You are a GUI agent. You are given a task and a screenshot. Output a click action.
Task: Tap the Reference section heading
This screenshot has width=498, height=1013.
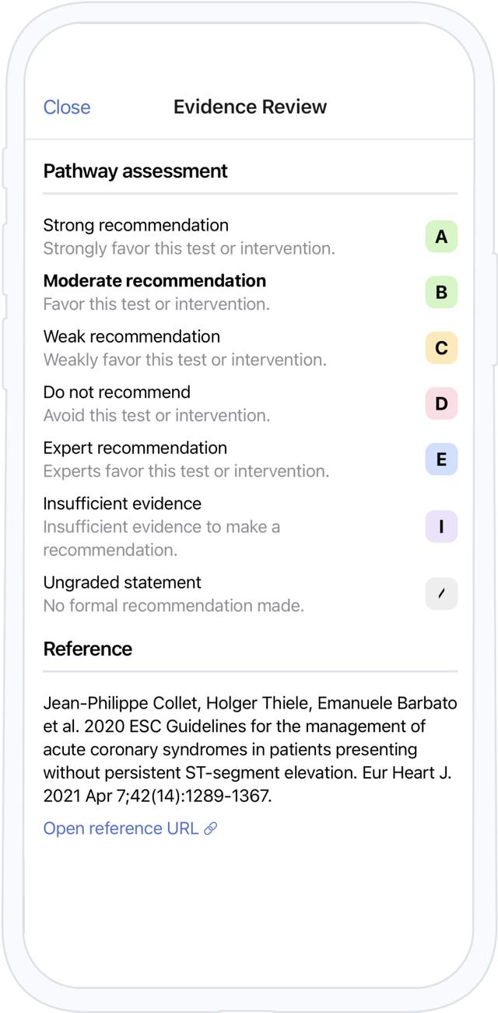coord(88,649)
